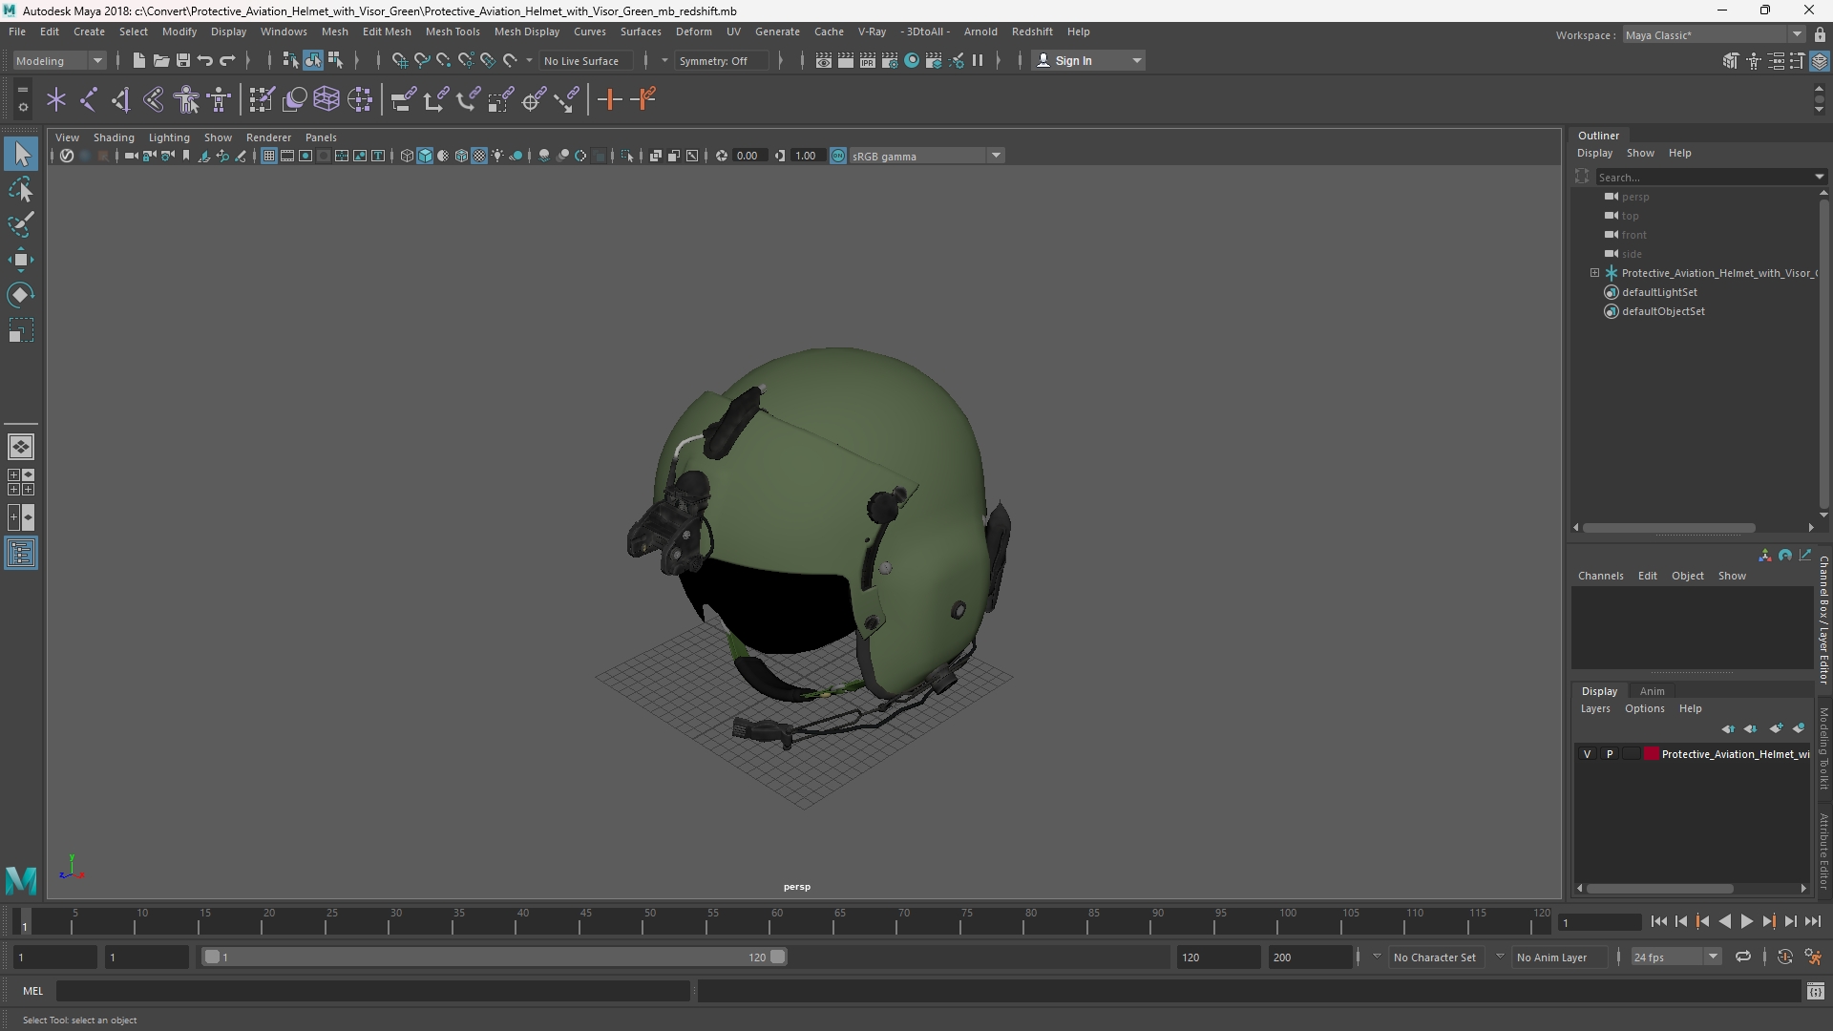1833x1031 pixels.
Task: Click the shelf icon with orange plus
Action: click(609, 99)
